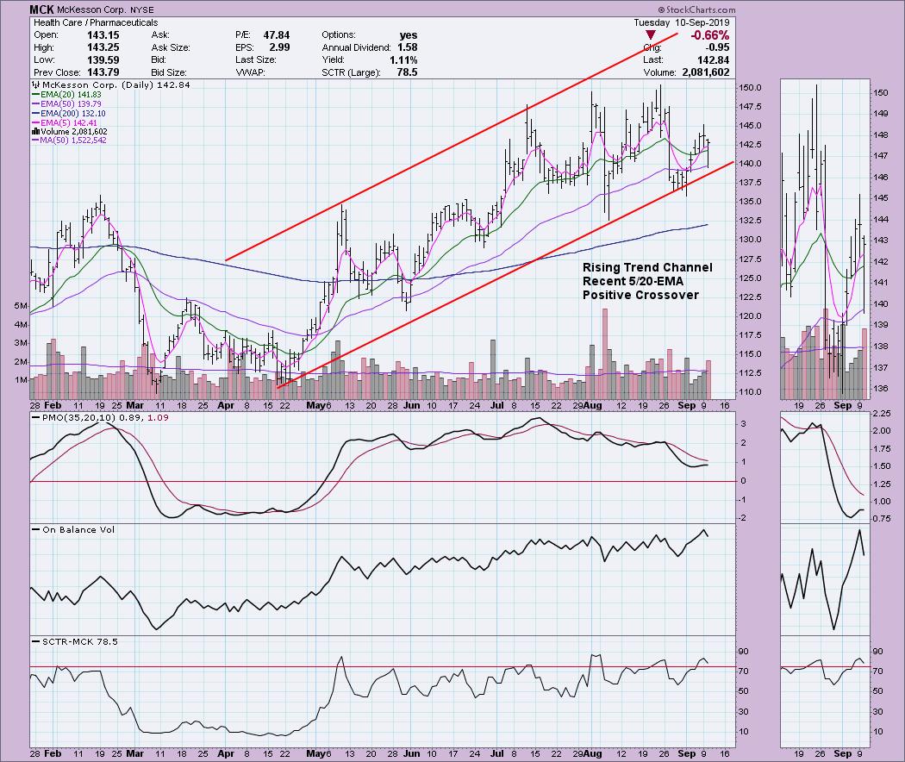Select the date Tuesday 10-Sep-2019

coord(682,22)
